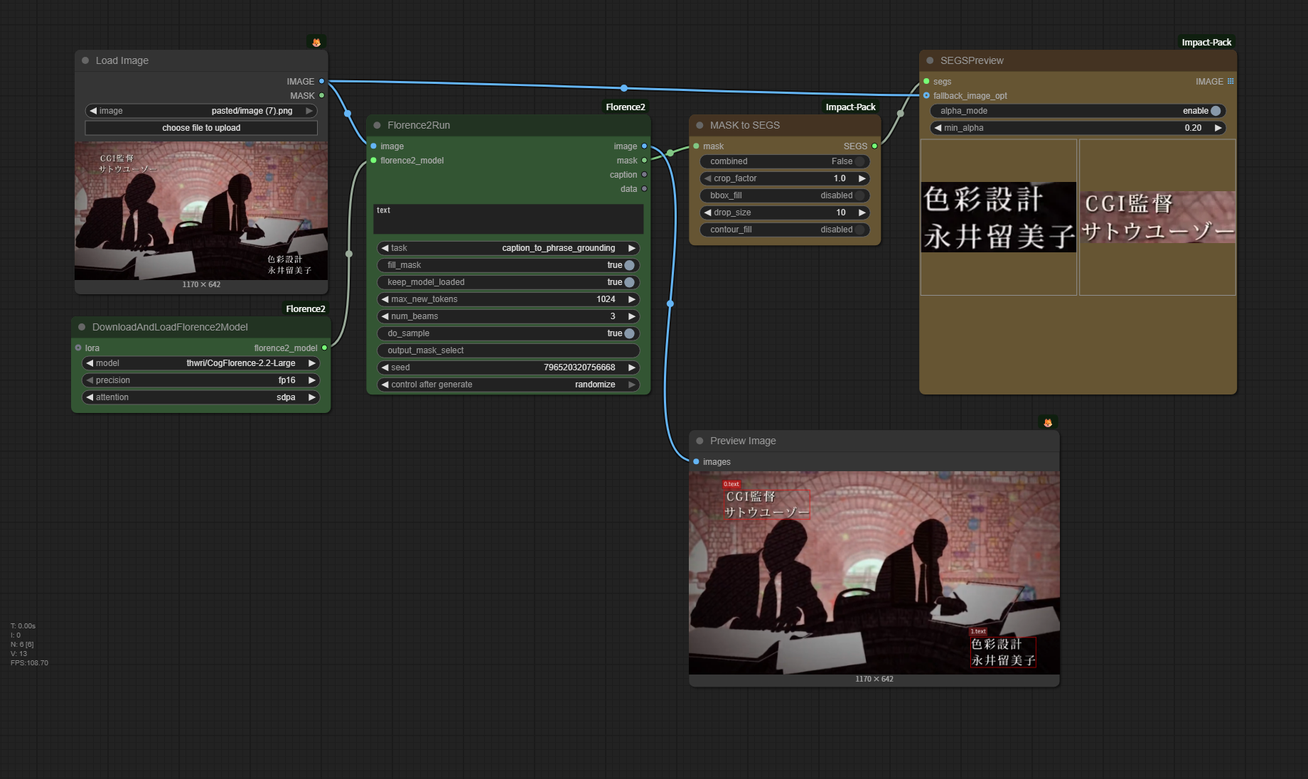Click the Florence2 badge above the model loader node
1308x779 pixels.
point(306,309)
